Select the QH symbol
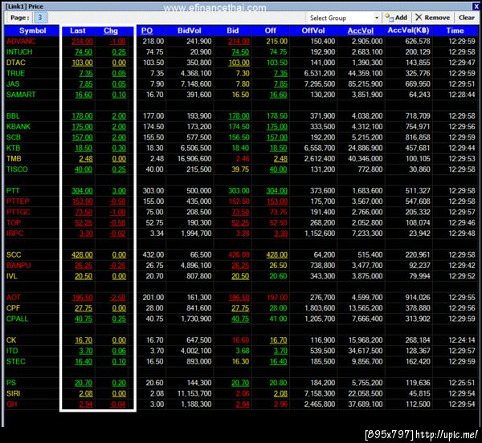This screenshot has width=482, height=443. [x=12, y=404]
